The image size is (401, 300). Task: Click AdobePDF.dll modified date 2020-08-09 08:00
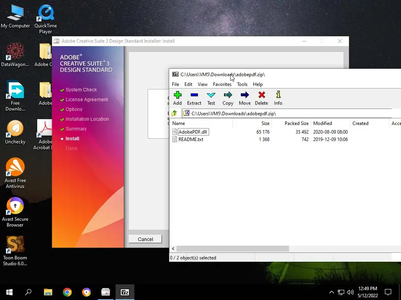click(x=331, y=132)
